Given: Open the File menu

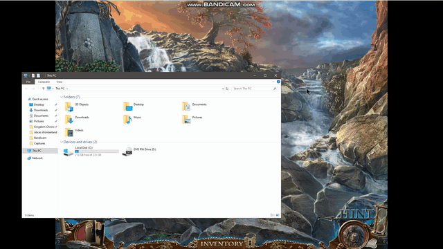Looking at the screenshot, I should click(28, 82).
